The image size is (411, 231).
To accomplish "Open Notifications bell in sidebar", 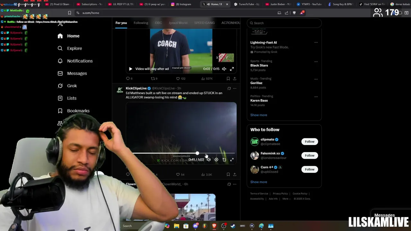I will 75,61.
